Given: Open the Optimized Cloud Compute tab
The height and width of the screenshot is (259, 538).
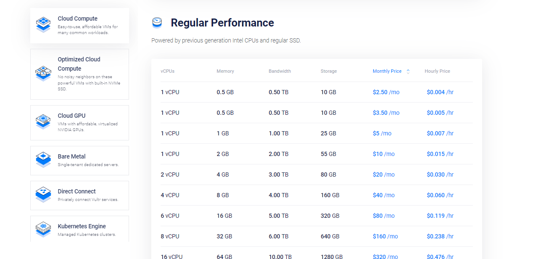Looking at the screenshot, I should (x=79, y=74).
